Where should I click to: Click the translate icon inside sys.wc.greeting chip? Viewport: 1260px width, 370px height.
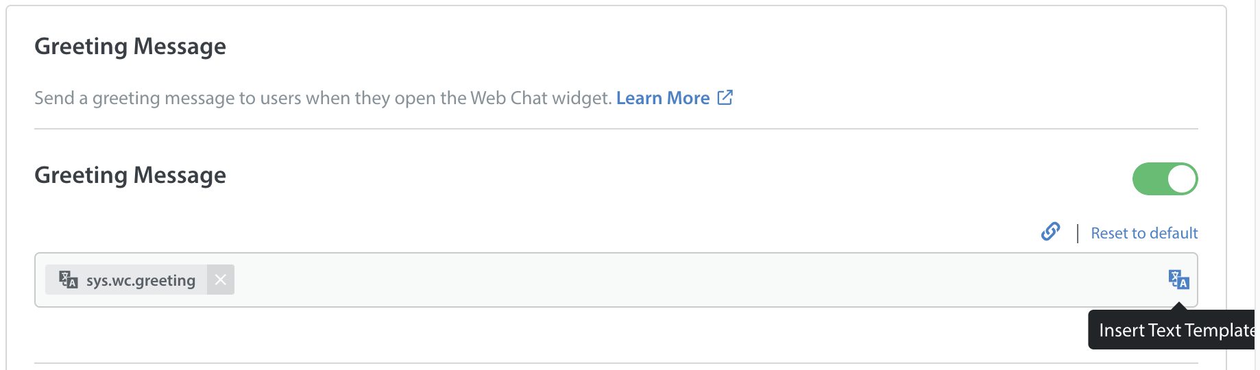click(x=68, y=280)
